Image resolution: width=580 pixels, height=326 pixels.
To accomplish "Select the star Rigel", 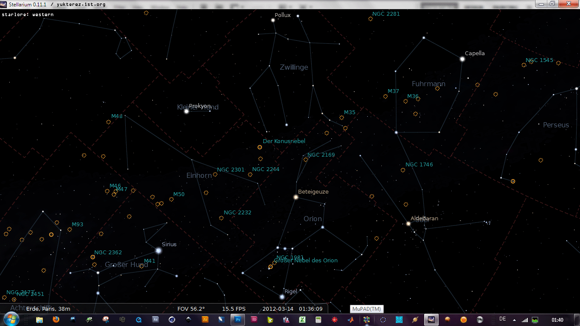I will (282, 296).
